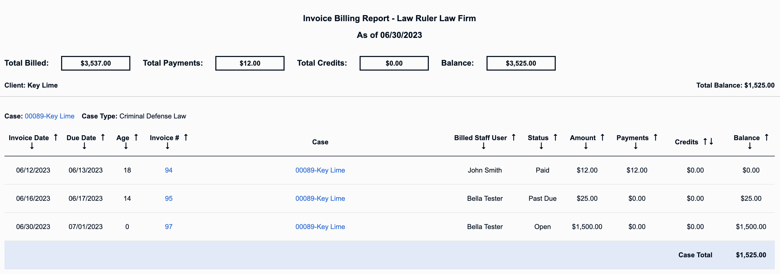Viewport: 780px width, 274px height.
Task: Click Credits column up sort arrow
Action: tap(705, 141)
